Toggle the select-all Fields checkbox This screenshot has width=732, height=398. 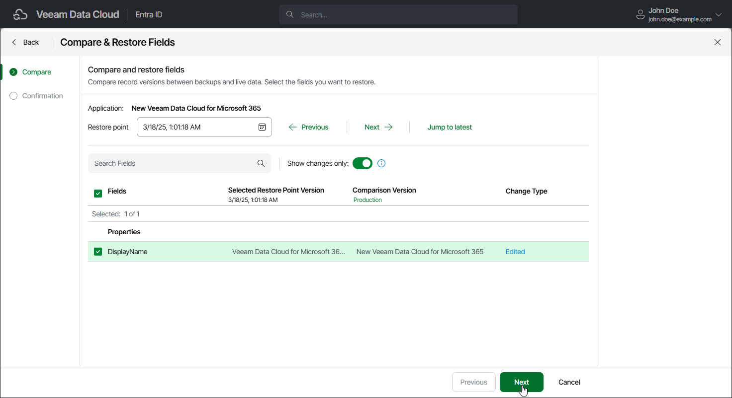click(x=98, y=194)
